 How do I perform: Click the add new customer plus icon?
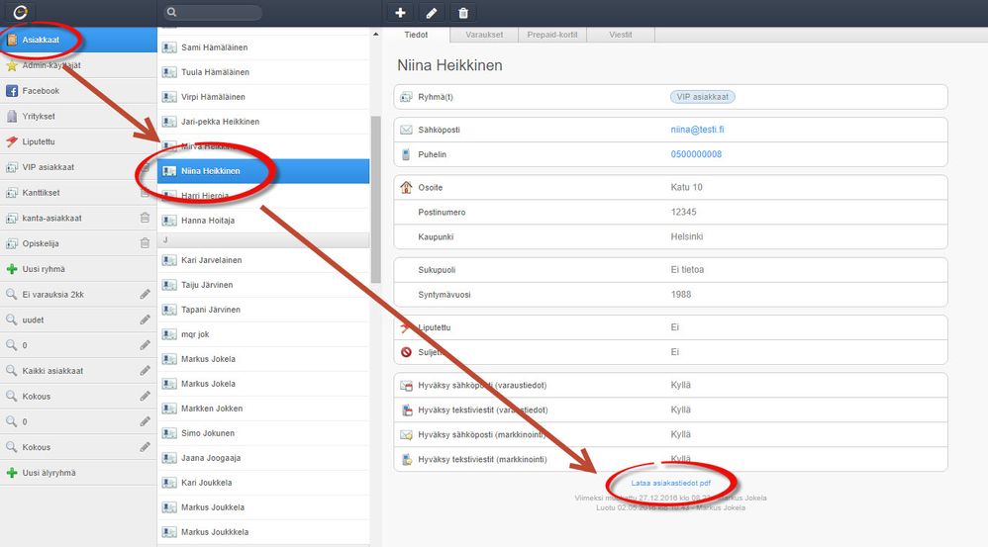[400, 13]
